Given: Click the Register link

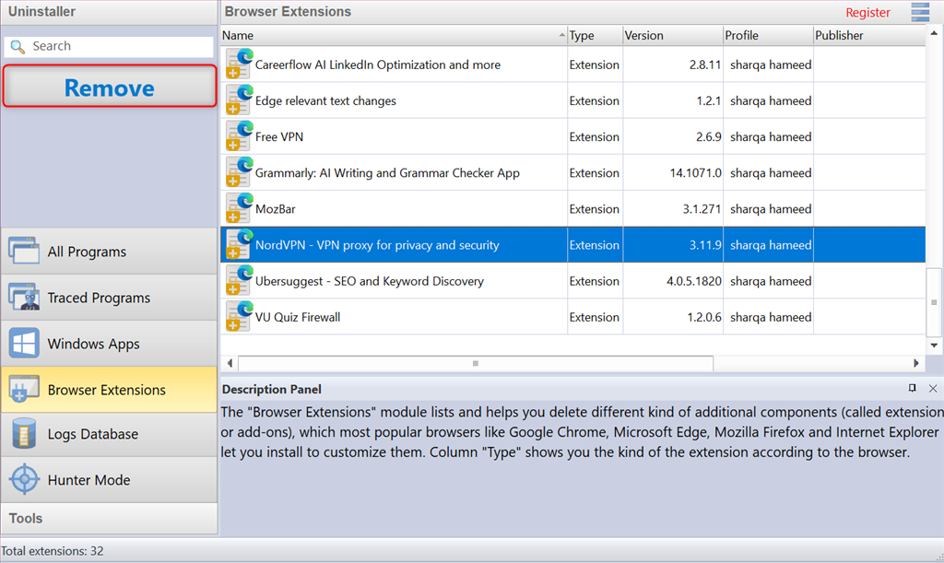Looking at the screenshot, I should 867,13.
